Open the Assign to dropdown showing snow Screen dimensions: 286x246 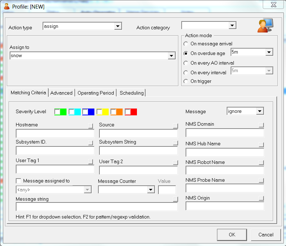click(x=172, y=56)
